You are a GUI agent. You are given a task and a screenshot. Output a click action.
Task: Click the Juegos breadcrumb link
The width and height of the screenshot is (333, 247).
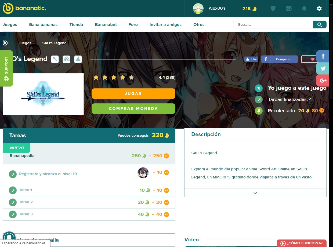tap(25, 43)
